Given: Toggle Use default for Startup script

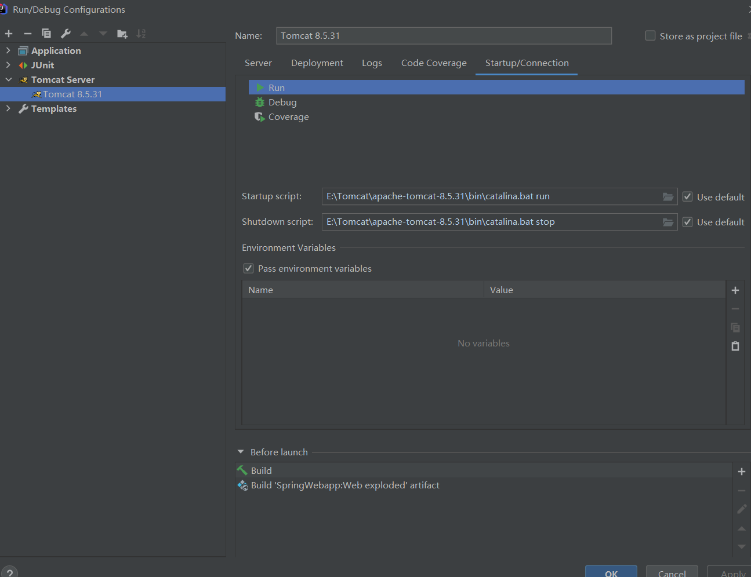Looking at the screenshot, I should (x=687, y=197).
